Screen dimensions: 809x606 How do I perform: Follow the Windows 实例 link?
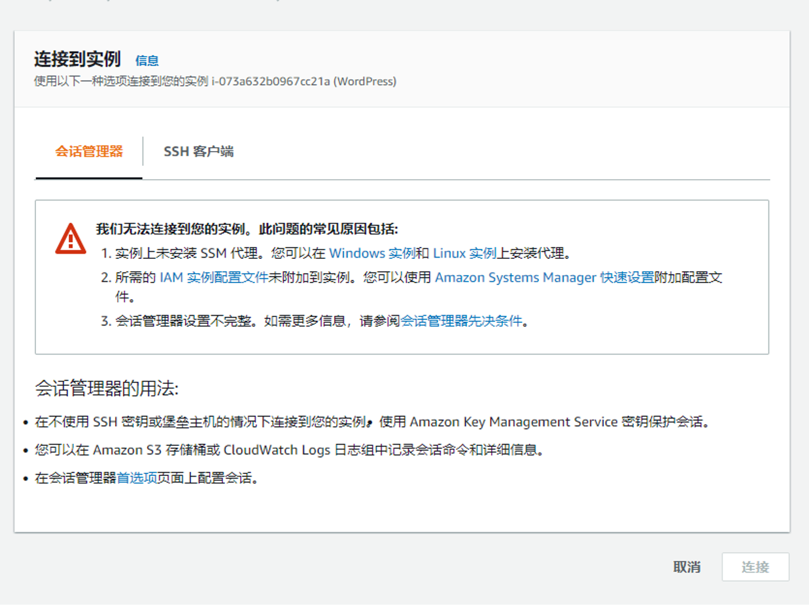pyautogui.click(x=372, y=253)
